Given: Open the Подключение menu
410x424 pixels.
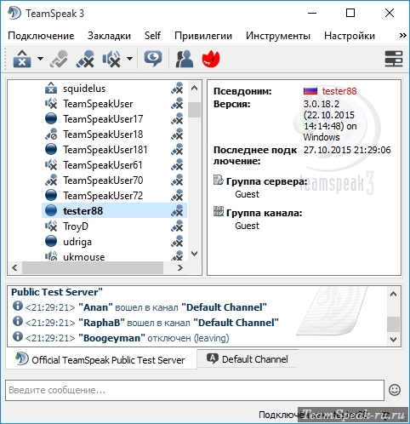Looking at the screenshot, I should coord(41,36).
